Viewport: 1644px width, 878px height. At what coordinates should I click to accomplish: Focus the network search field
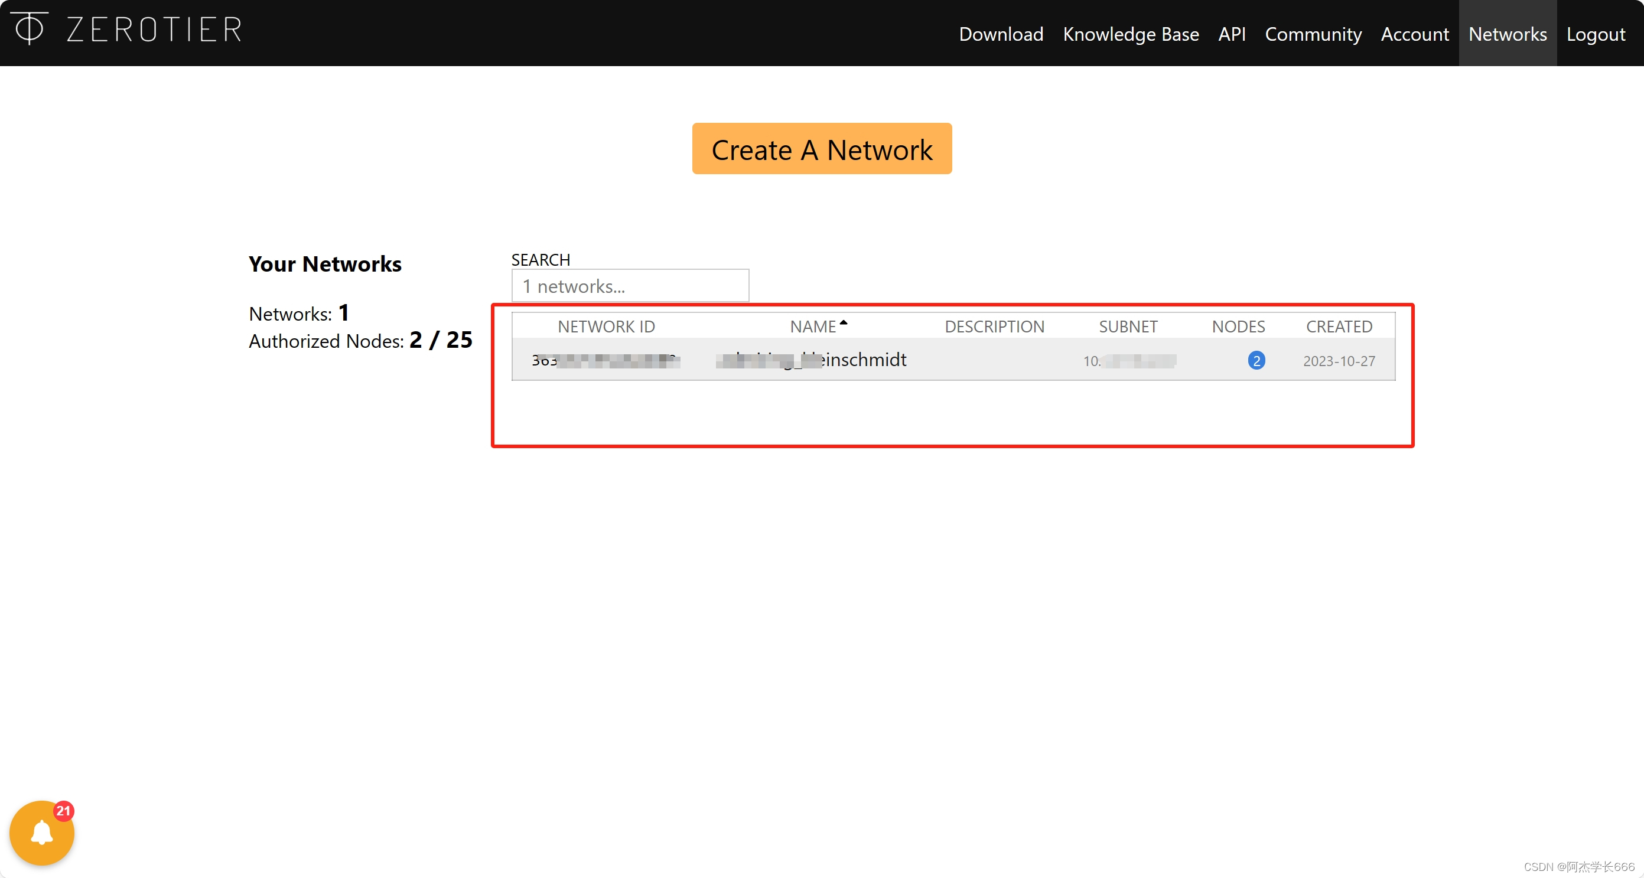tap(629, 286)
